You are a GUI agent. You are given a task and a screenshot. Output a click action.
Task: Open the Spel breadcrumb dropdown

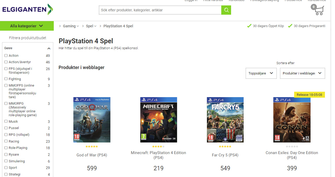click(x=91, y=26)
